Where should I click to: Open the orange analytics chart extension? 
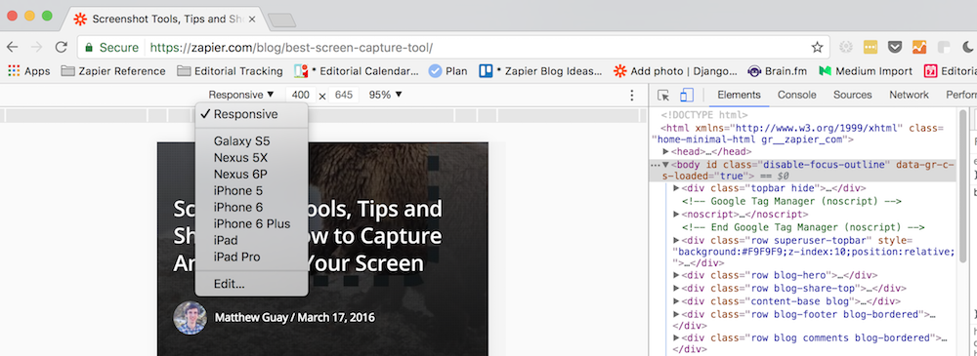tap(919, 47)
